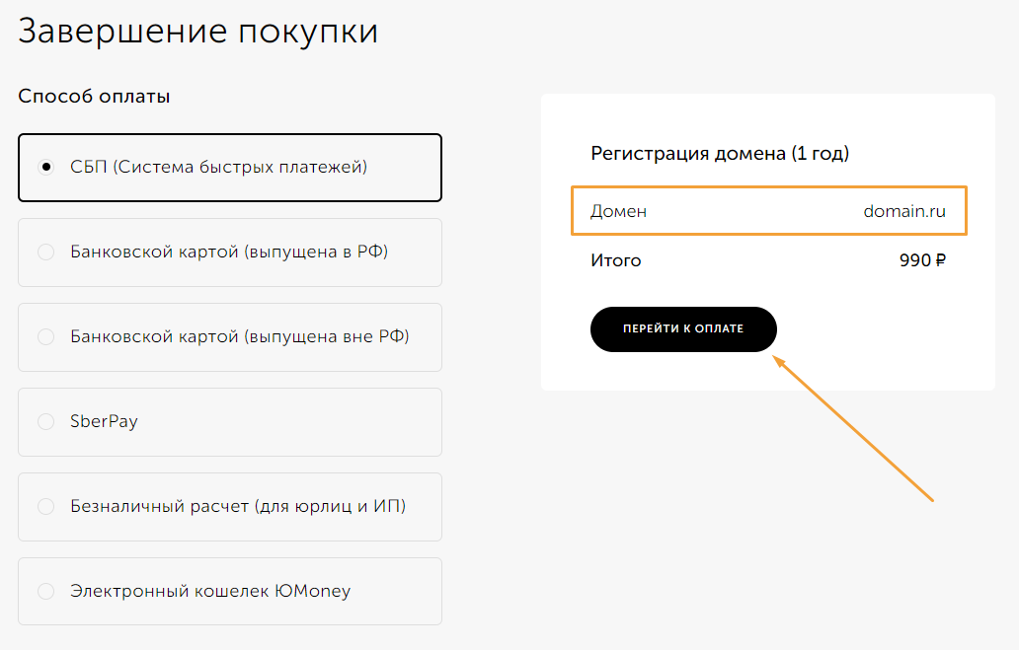
Task: Click the Электронный кошелек ЮMoney label text
Action: (210, 591)
